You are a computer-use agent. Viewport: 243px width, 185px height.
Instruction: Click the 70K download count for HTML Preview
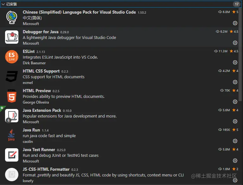coord(225,91)
